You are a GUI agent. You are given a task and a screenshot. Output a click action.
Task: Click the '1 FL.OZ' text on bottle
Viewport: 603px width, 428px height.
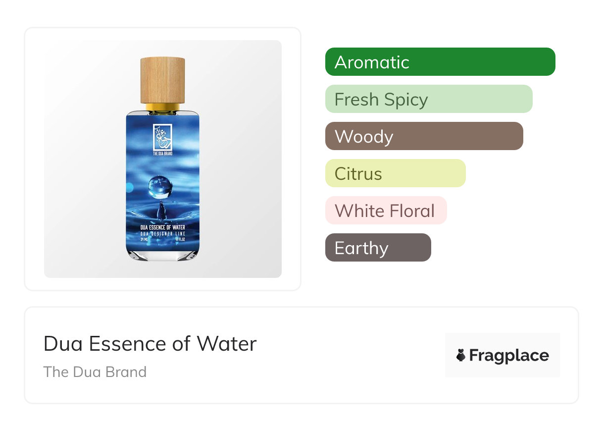click(180, 239)
